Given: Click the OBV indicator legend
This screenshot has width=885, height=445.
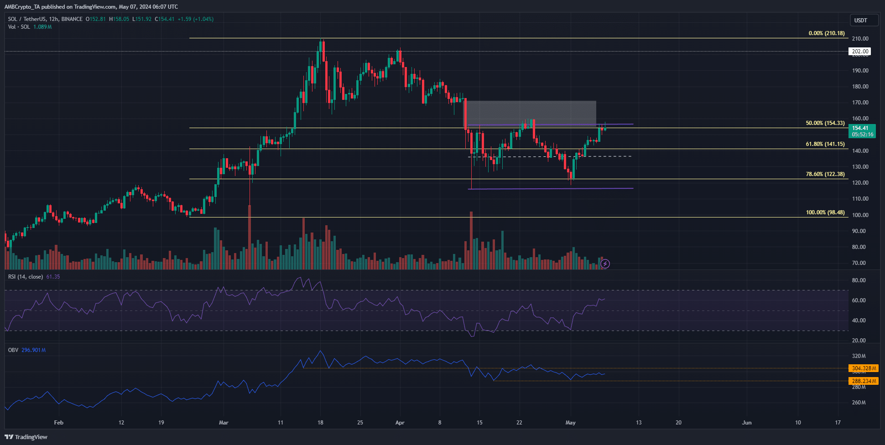Looking at the screenshot, I should 13,350.
